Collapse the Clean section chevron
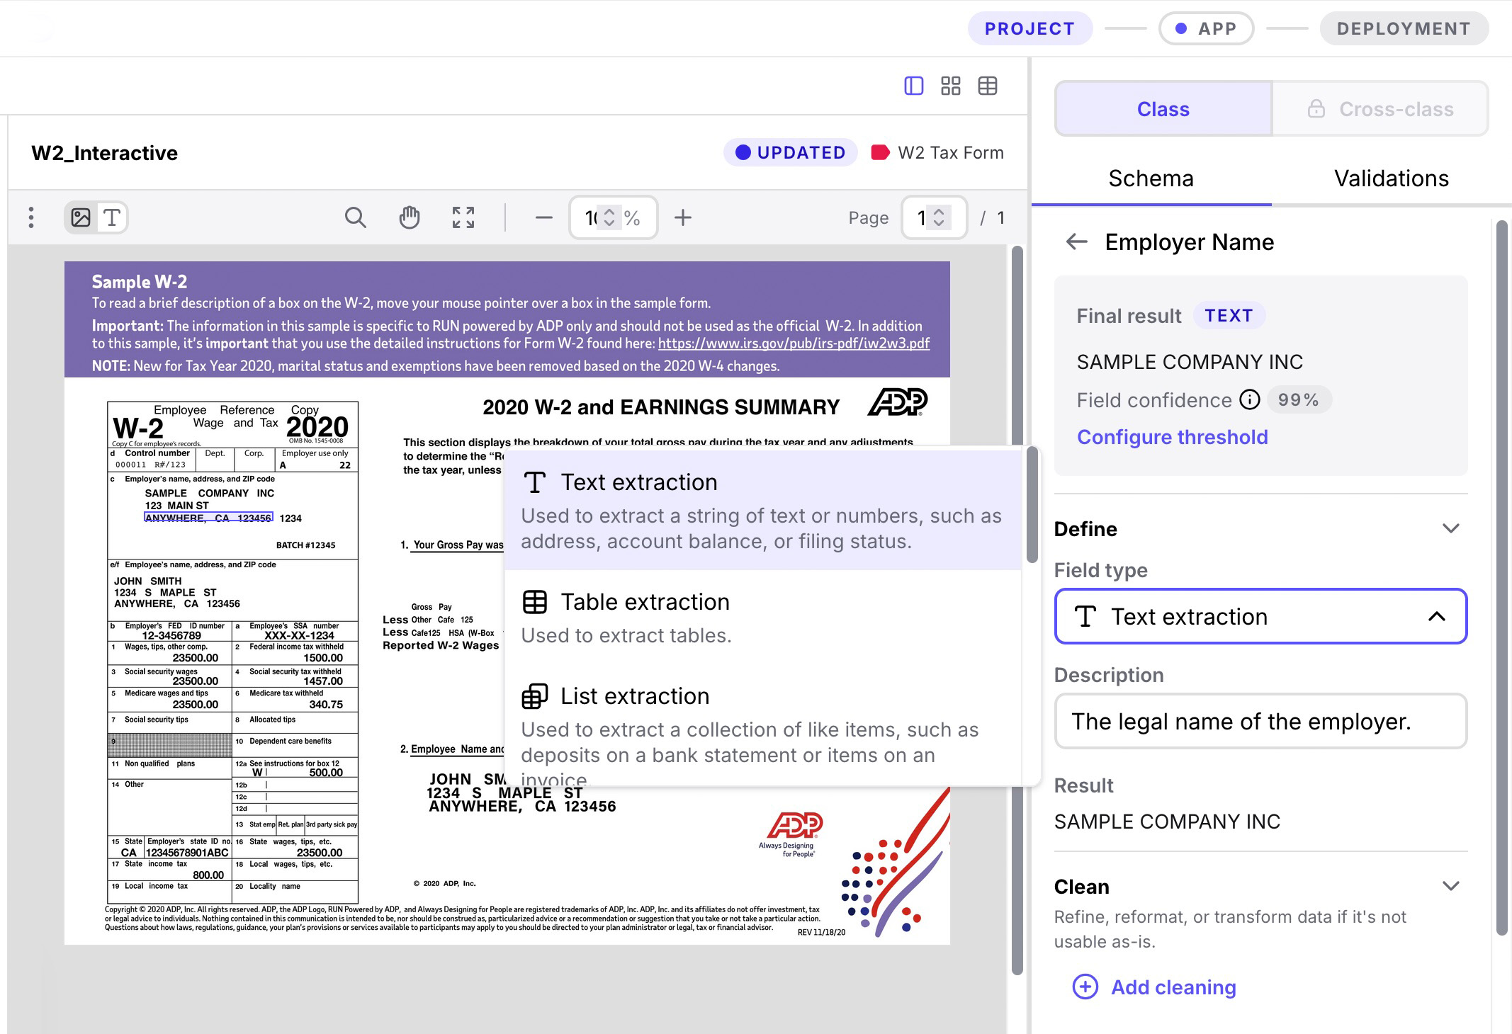1512x1034 pixels. coord(1450,887)
